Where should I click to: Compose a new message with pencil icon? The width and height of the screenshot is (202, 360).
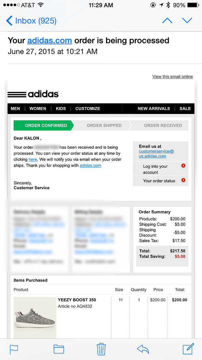click(188, 349)
